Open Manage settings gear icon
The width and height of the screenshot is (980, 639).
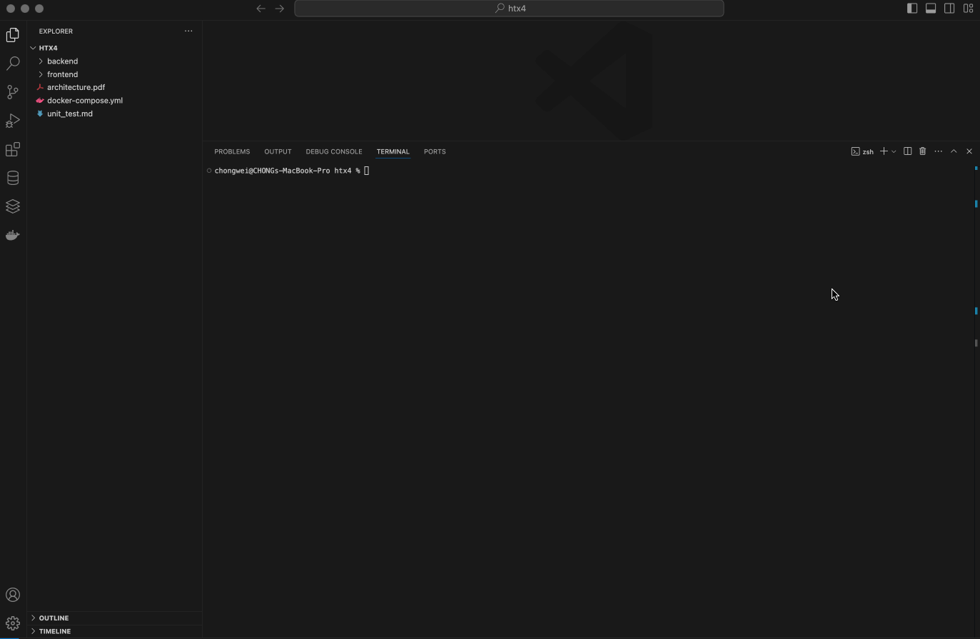[x=13, y=623]
